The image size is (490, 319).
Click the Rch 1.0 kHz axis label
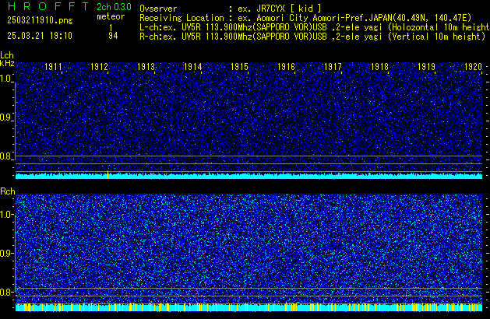[5, 215]
